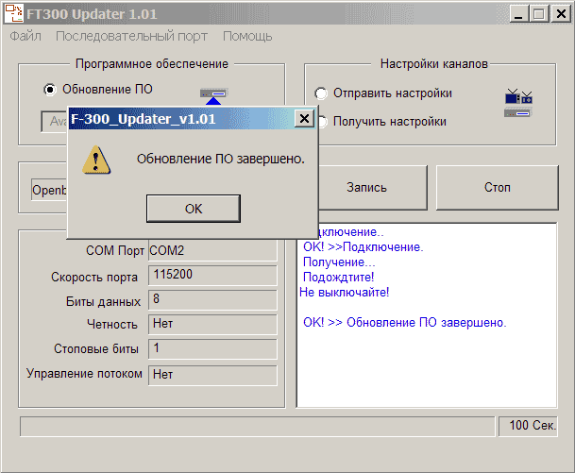Click the Биты данных field showing 8
The height and width of the screenshot is (473, 575).
[x=212, y=299]
